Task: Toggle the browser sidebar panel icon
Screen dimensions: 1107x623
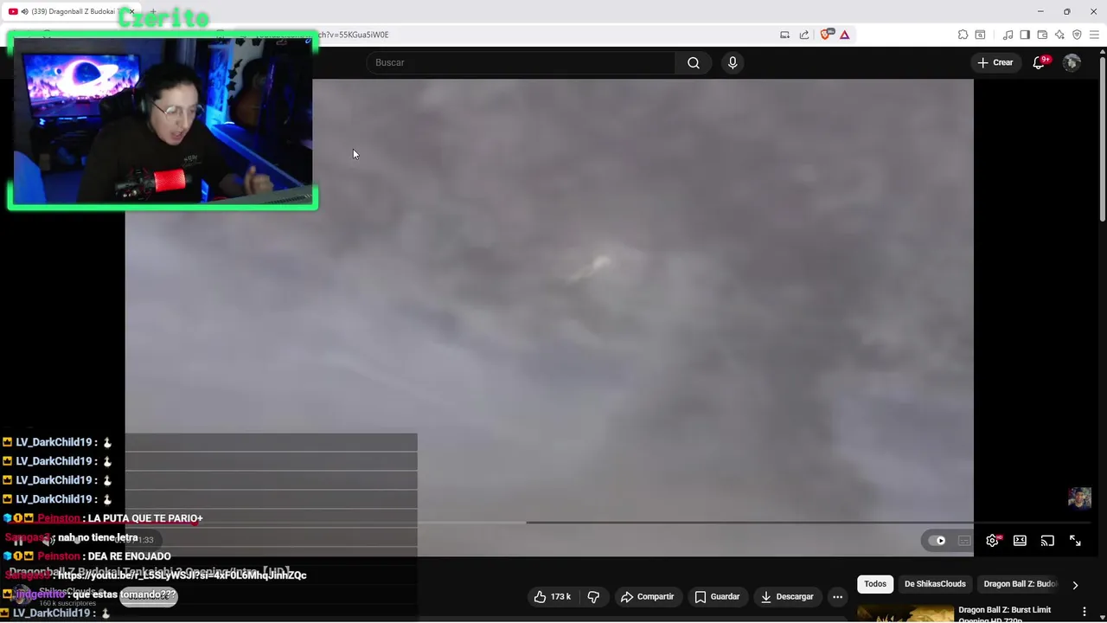Action: pyautogui.click(x=1025, y=35)
